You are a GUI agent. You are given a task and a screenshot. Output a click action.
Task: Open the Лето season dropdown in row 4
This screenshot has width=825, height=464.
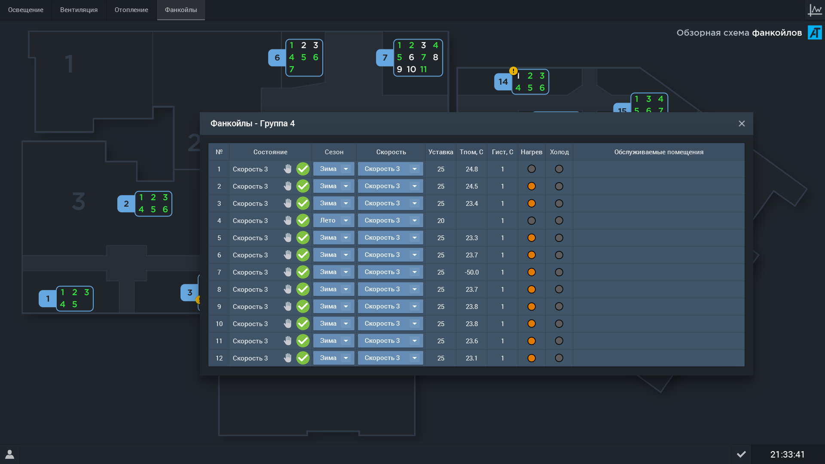coord(334,220)
